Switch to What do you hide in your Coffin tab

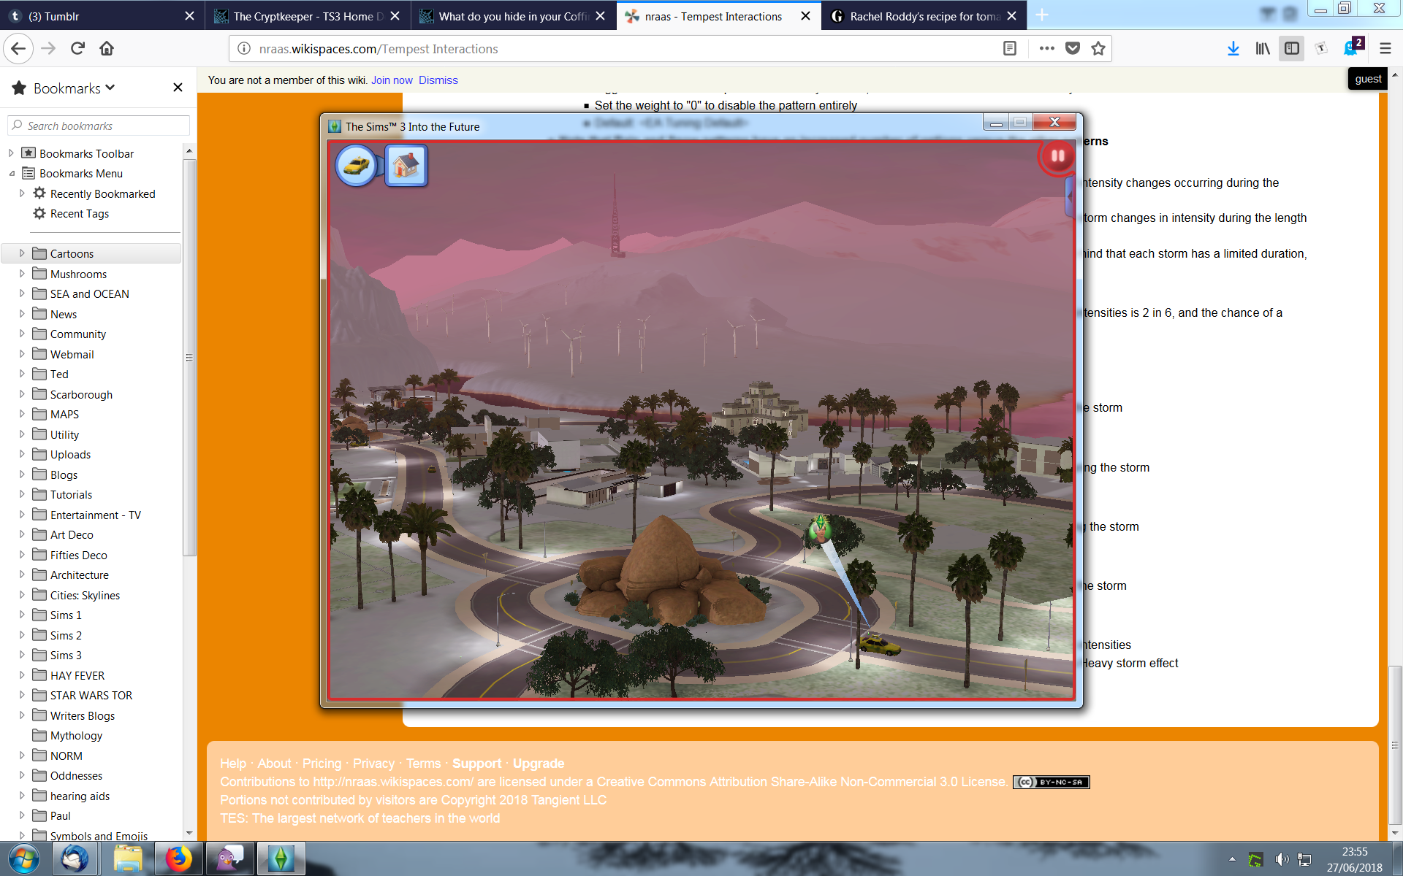513,16
